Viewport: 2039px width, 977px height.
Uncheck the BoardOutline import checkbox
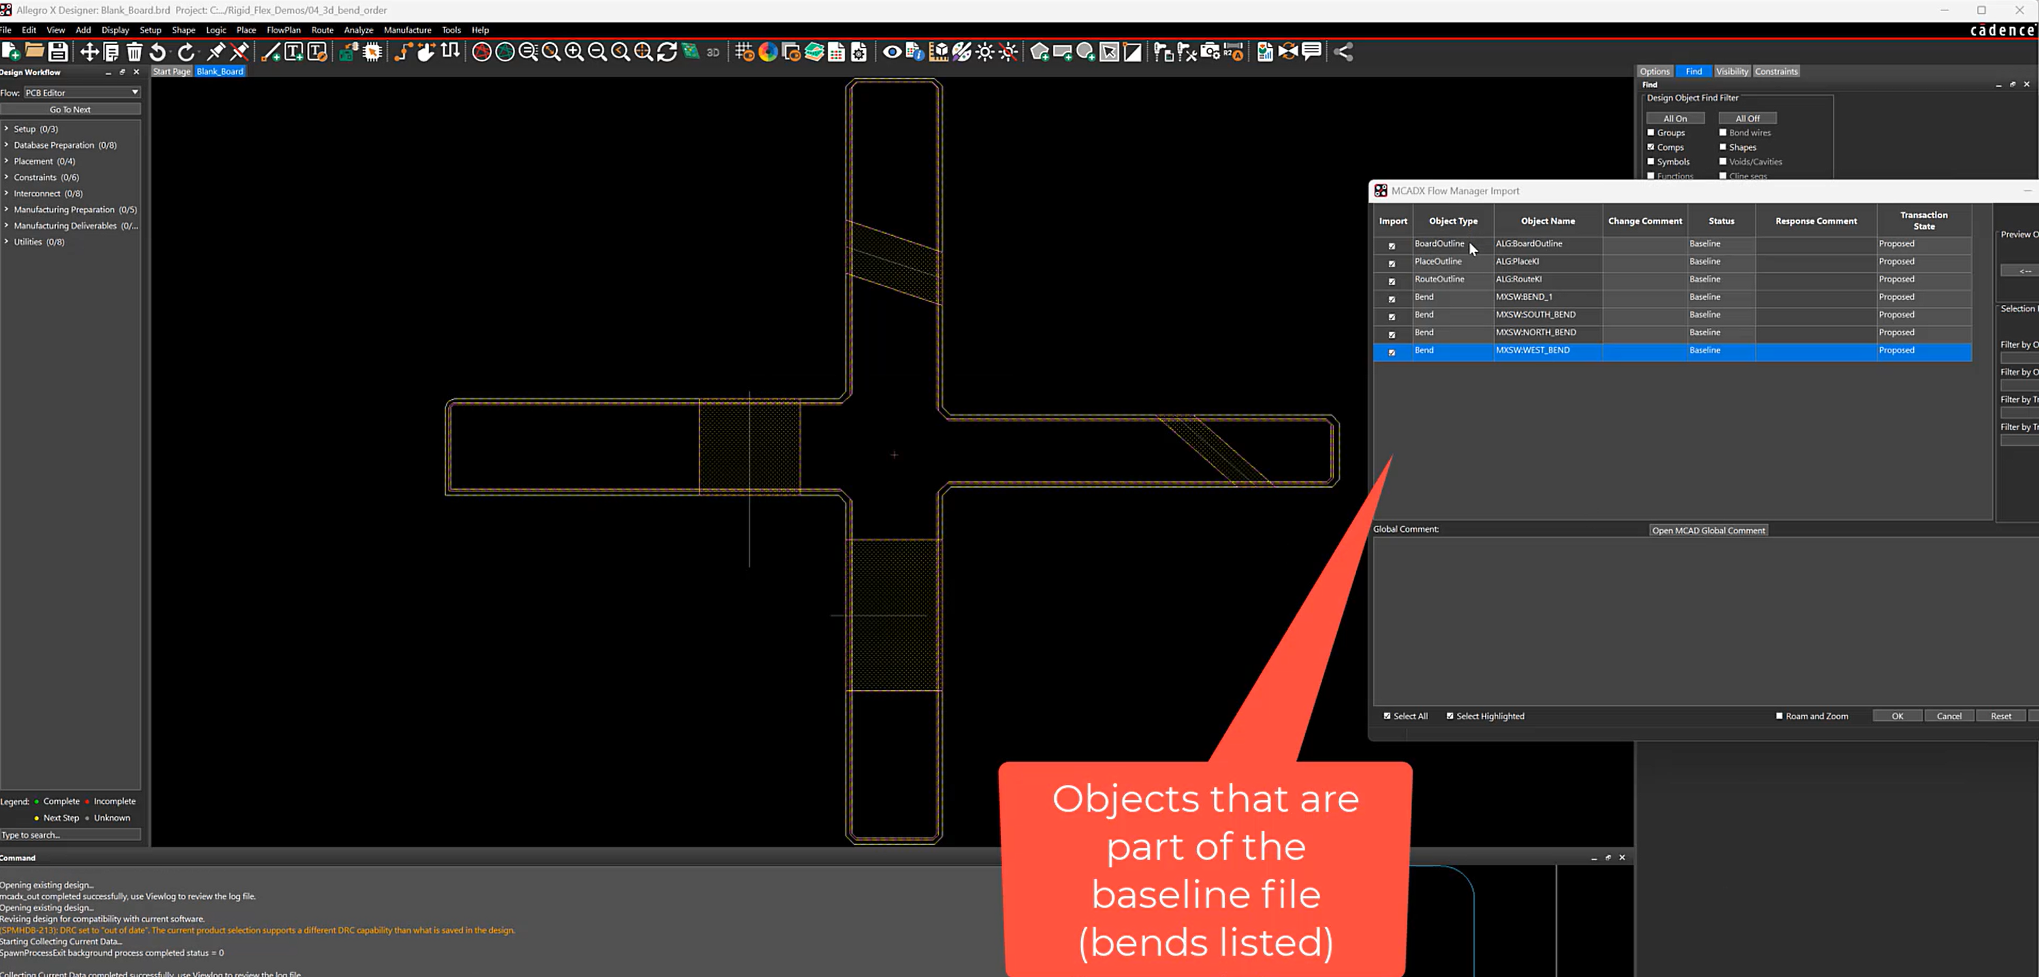[x=1391, y=246]
